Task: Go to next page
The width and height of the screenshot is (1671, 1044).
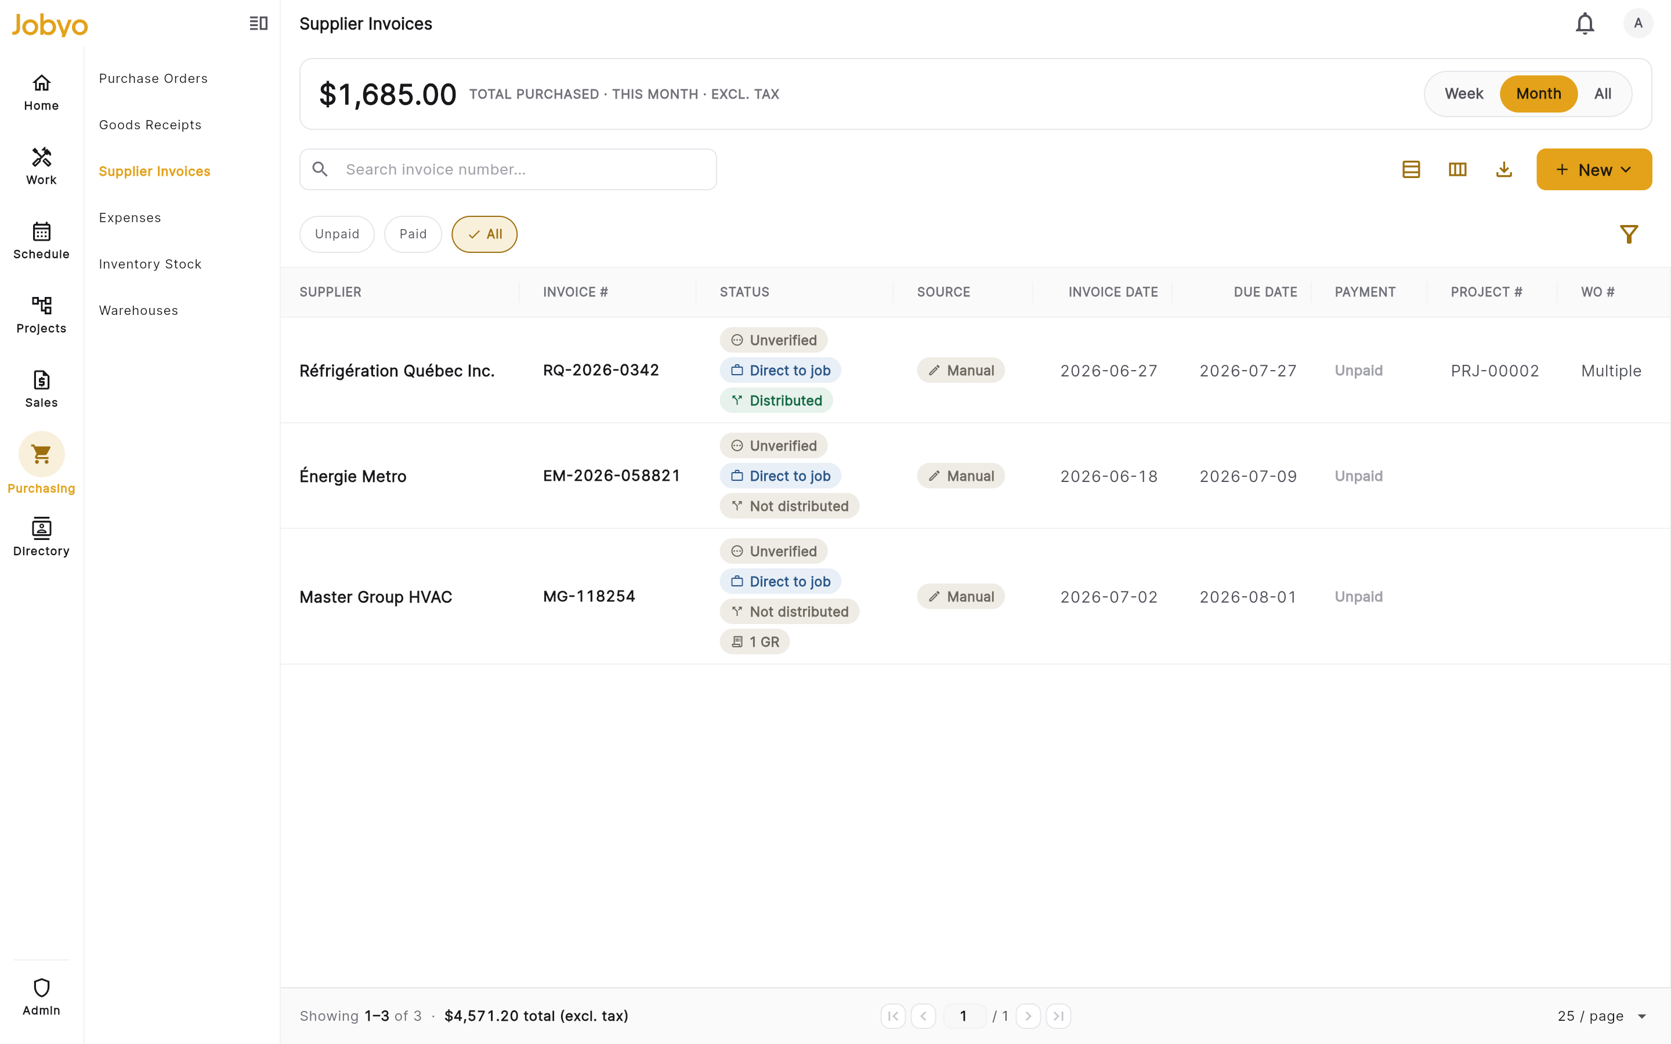Action: 1028,1016
